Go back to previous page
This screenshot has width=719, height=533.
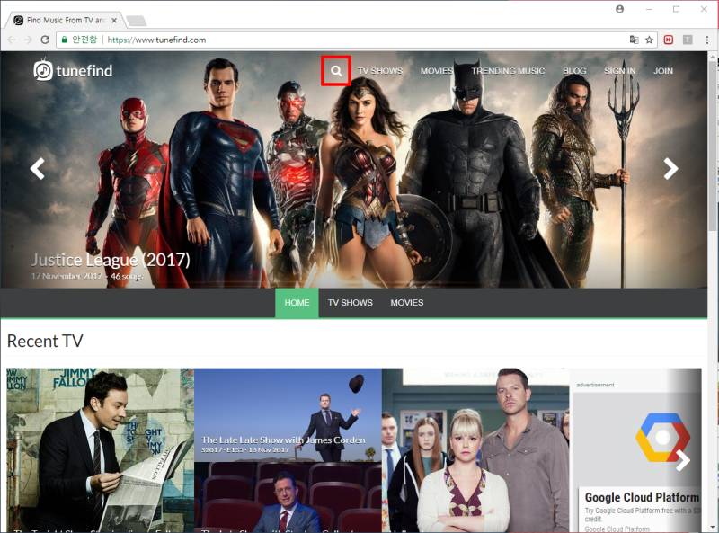(x=12, y=40)
